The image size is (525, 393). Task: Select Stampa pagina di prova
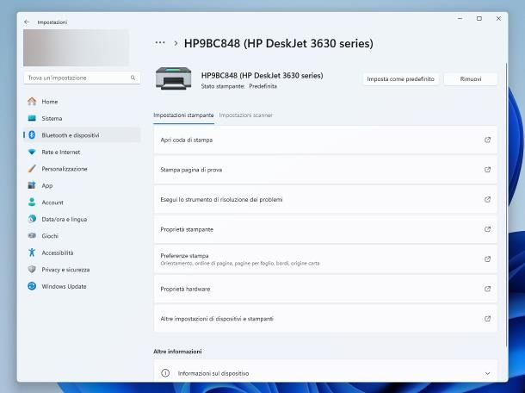[x=325, y=170]
